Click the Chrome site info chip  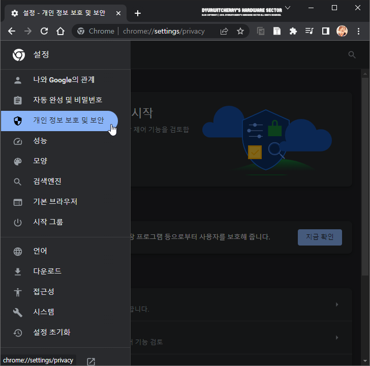(x=96, y=31)
